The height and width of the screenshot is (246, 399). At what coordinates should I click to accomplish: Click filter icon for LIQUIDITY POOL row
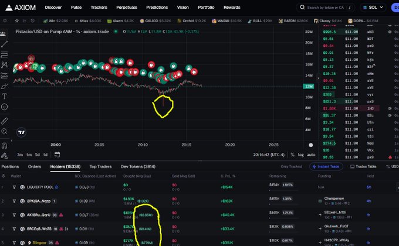coord(14,187)
